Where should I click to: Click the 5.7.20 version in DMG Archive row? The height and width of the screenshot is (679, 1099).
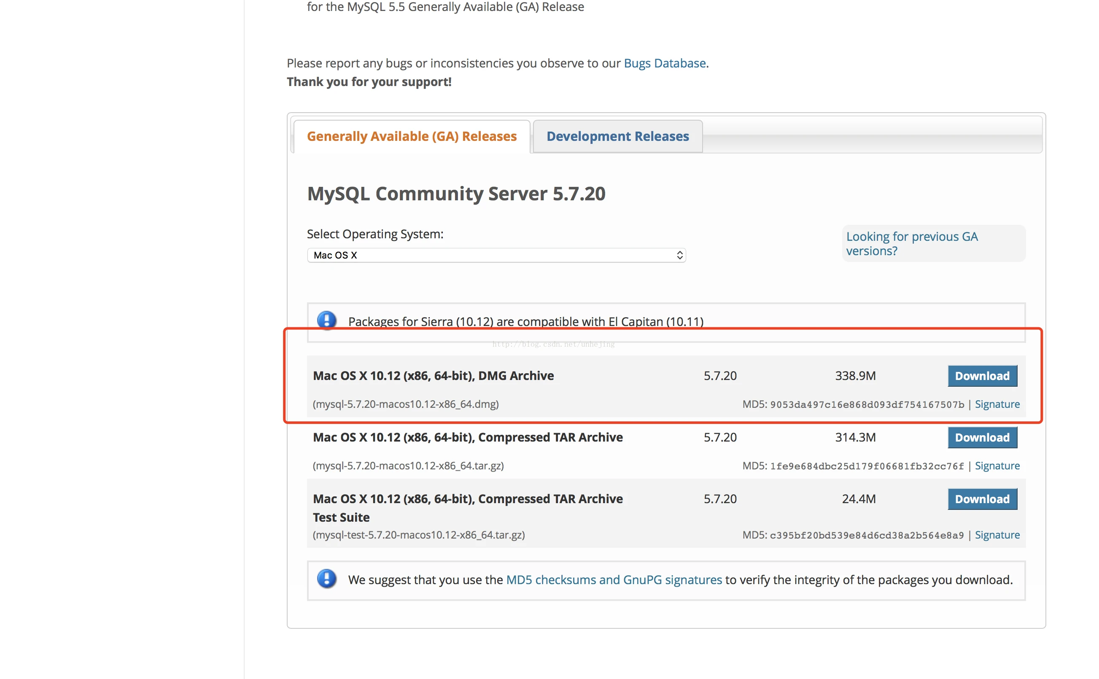coord(720,375)
